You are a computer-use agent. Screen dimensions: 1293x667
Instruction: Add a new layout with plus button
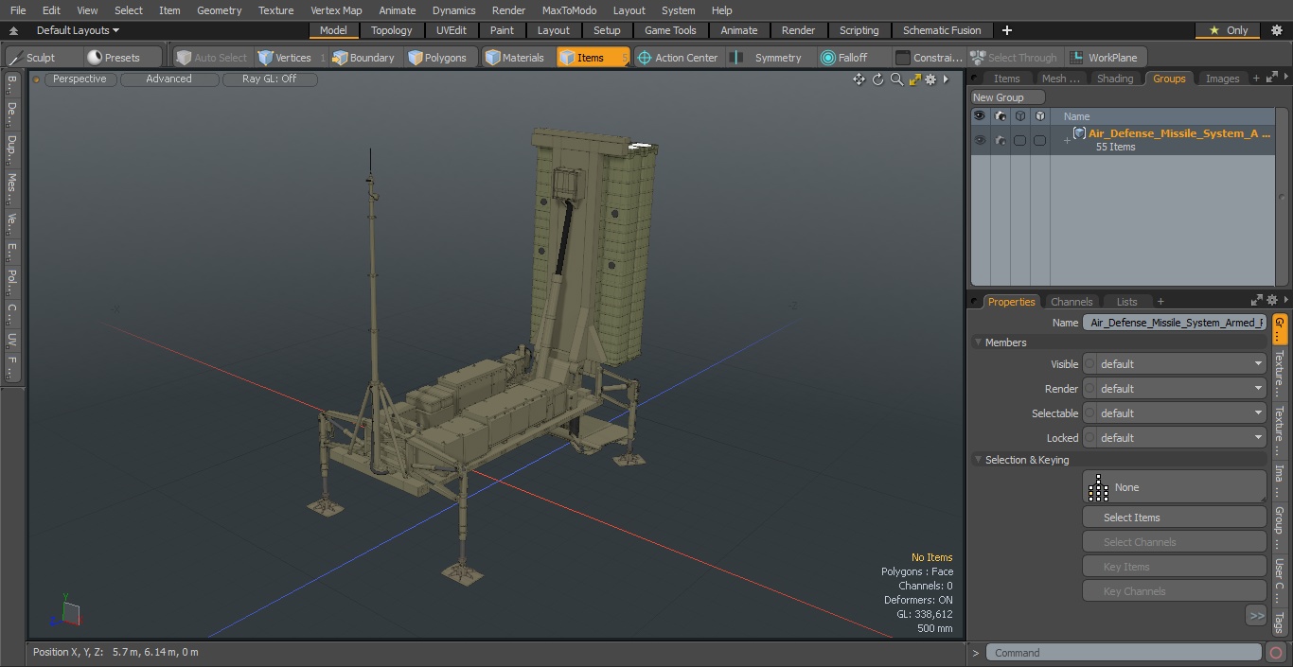pos(1006,30)
